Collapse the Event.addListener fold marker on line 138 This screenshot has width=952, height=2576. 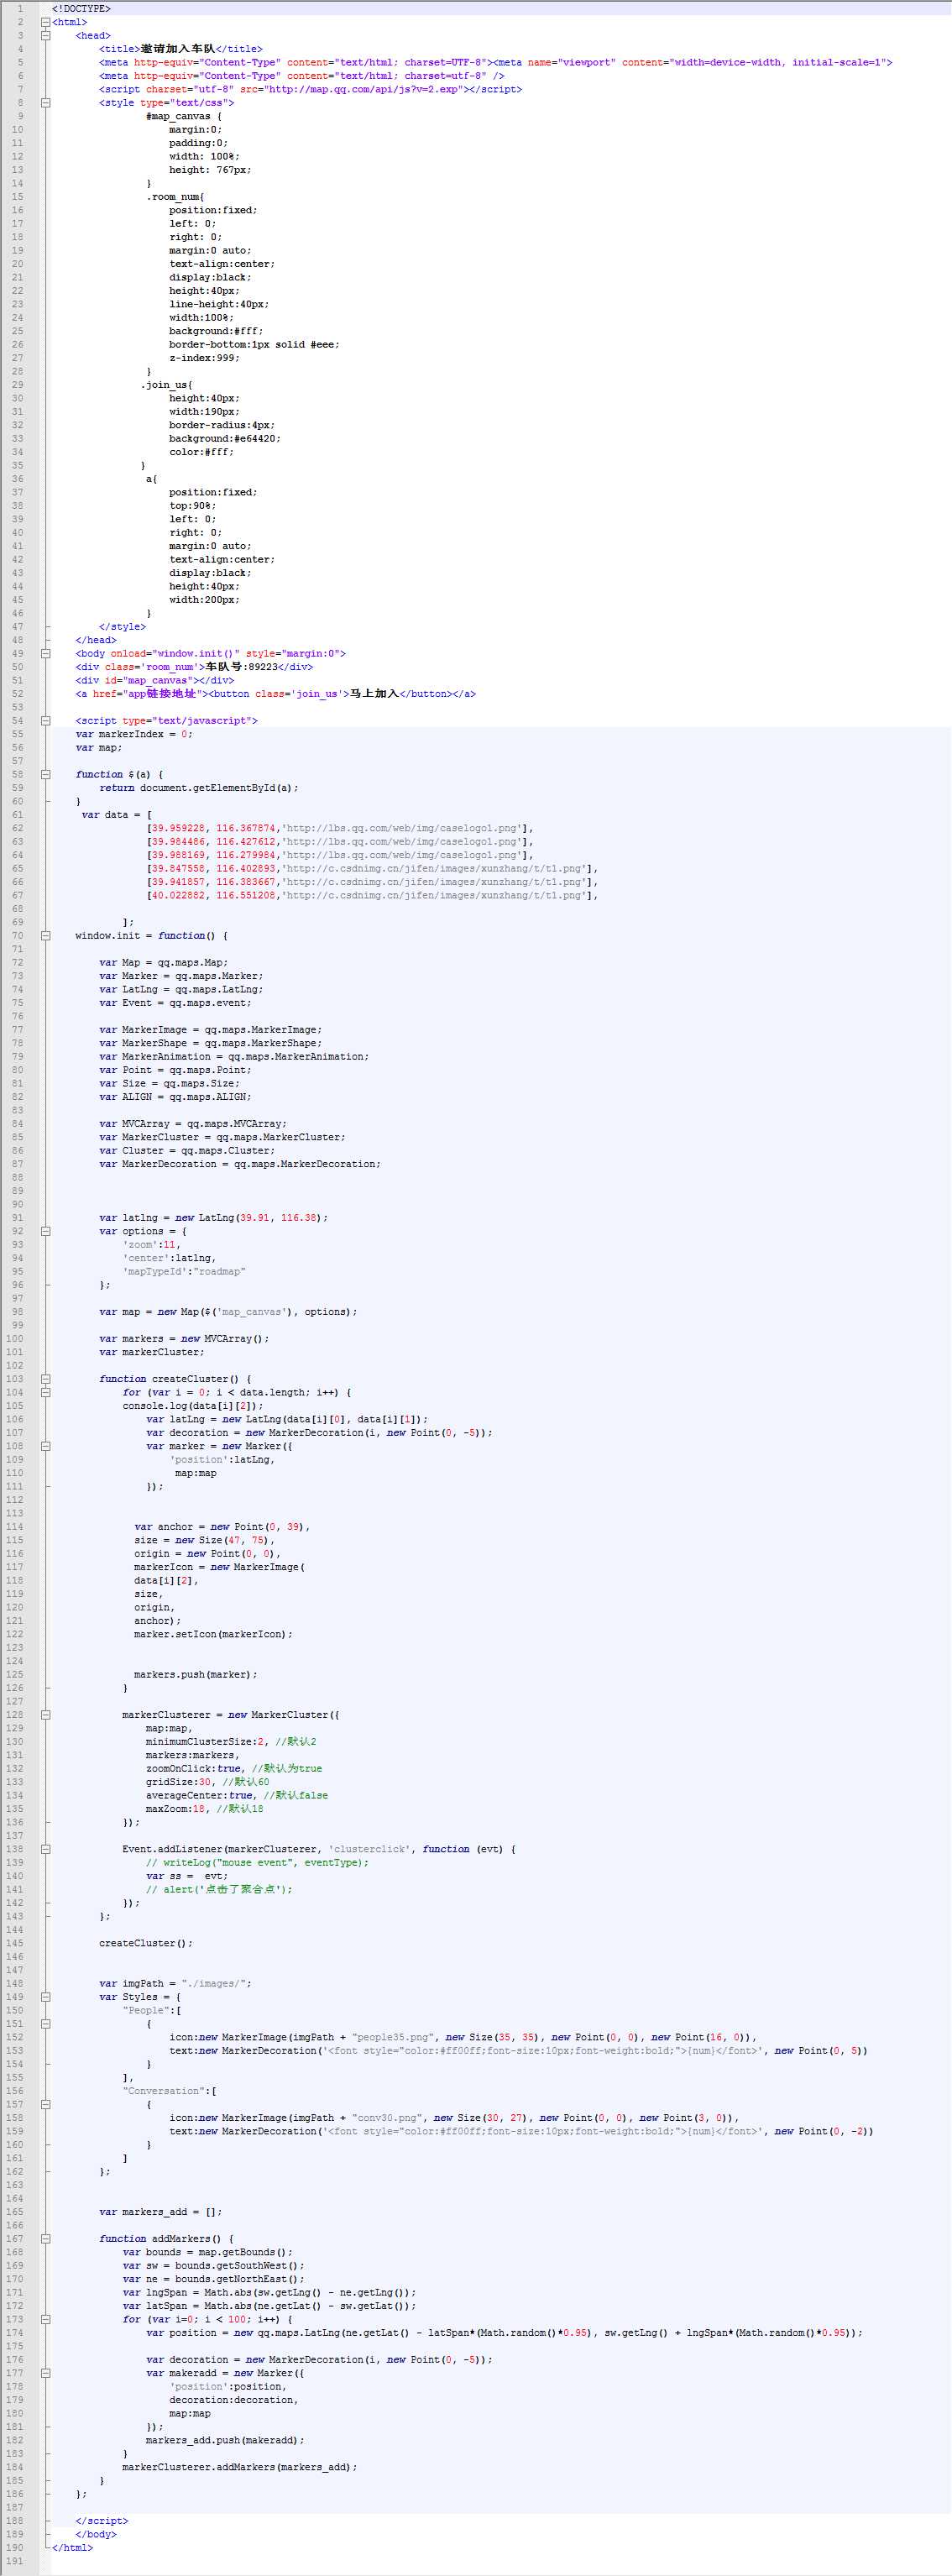[45, 1849]
